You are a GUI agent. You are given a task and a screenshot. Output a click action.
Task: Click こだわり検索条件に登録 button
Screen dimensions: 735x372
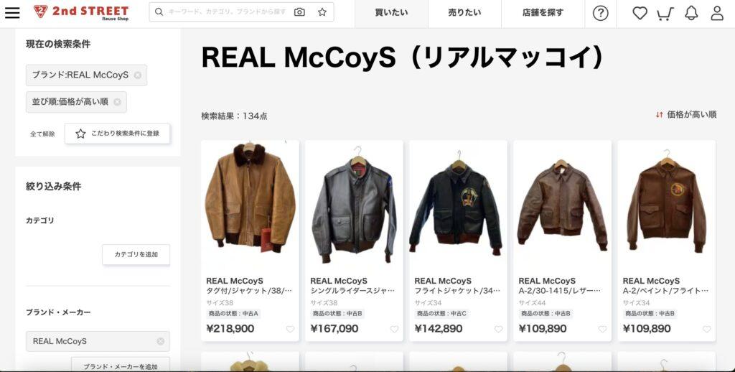tap(117, 134)
